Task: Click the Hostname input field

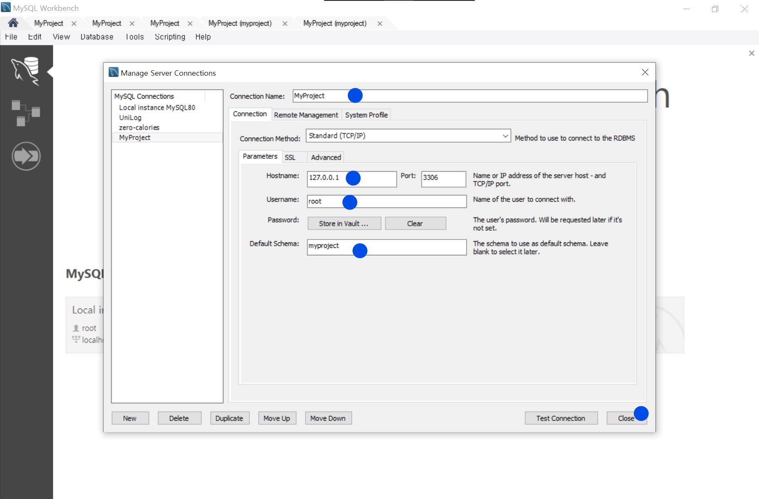Action: coord(352,179)
